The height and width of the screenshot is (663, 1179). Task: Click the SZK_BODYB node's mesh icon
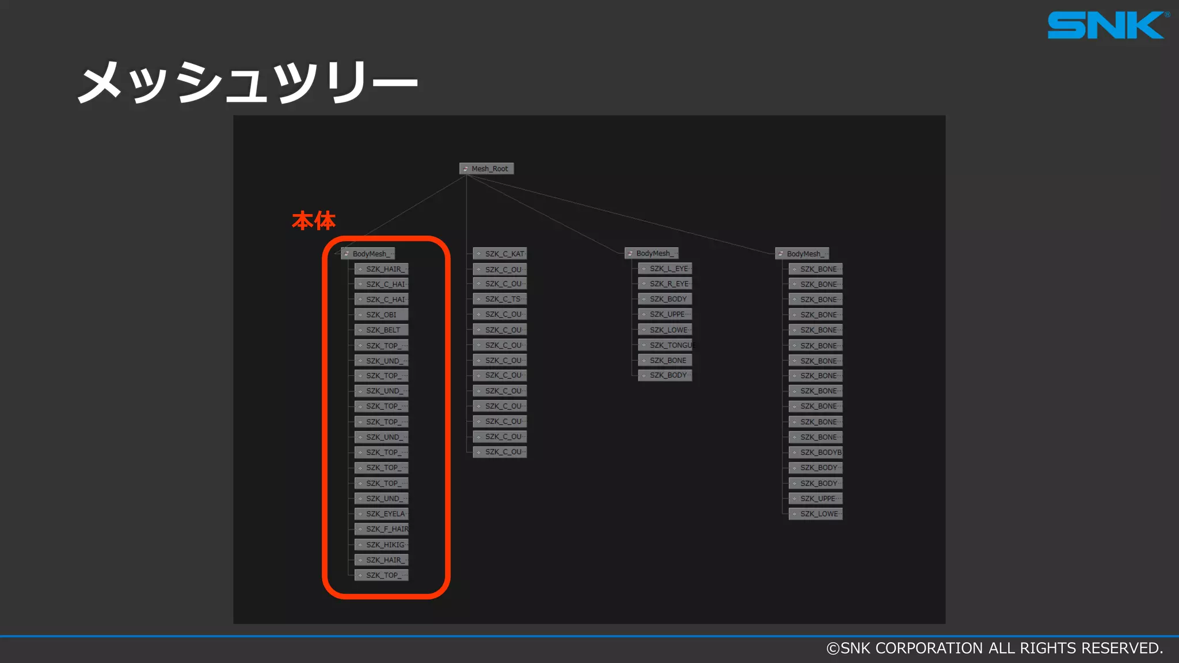pyautogui.click(x=794, y=452)
